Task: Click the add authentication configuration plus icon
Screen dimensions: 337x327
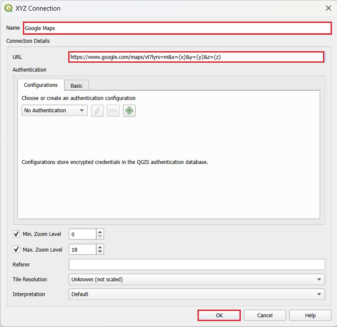Action: coord(129,111)
